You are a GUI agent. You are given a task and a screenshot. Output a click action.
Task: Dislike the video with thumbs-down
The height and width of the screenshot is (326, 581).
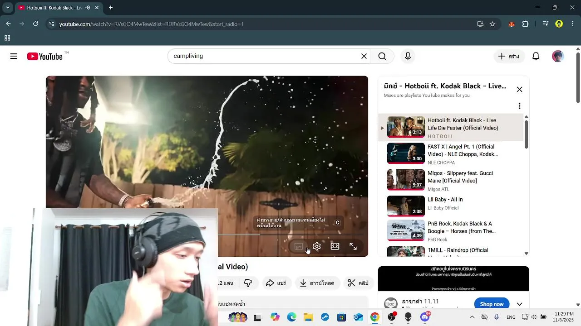click(248, 283)
